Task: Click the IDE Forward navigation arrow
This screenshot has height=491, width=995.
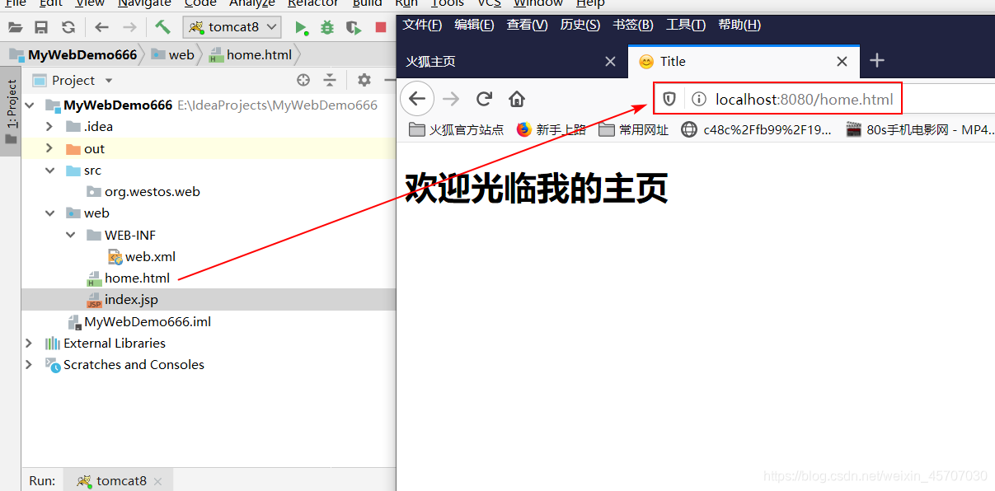Action: click(x=129, y=27)
